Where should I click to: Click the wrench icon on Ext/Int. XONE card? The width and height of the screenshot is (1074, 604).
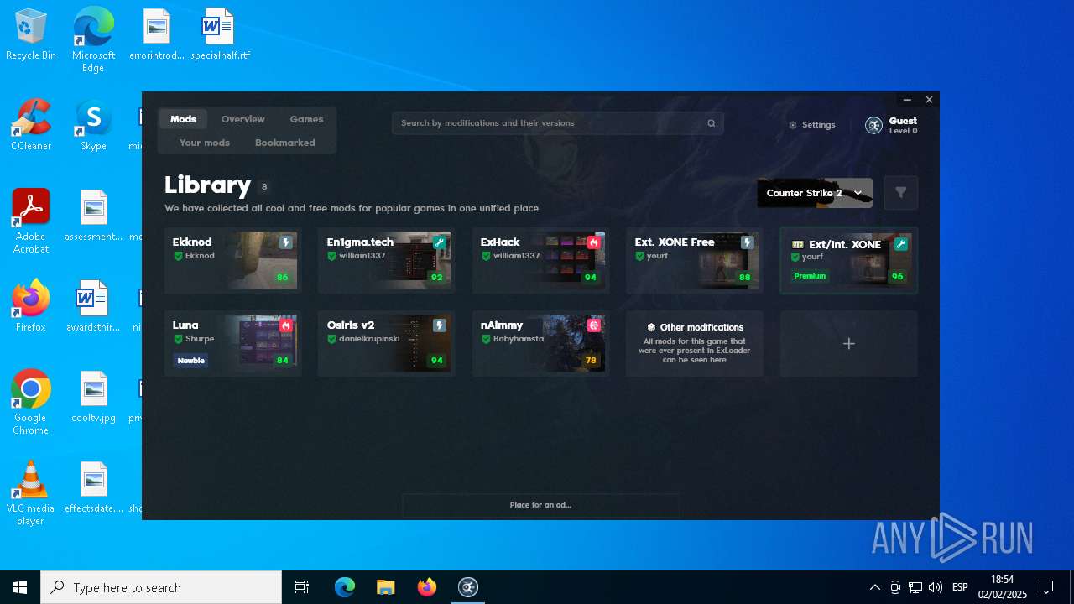(x=900, y=244)
